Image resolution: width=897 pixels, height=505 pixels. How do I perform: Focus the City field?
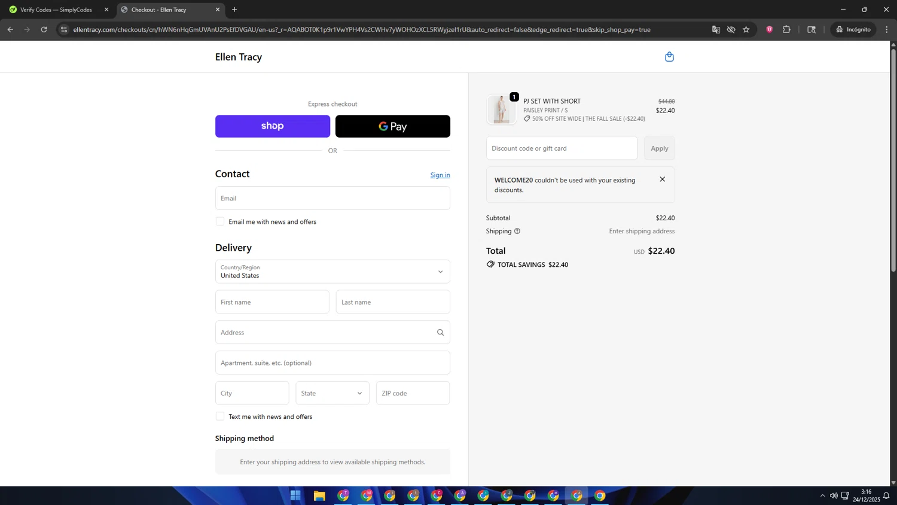click(x=252, y=393)
